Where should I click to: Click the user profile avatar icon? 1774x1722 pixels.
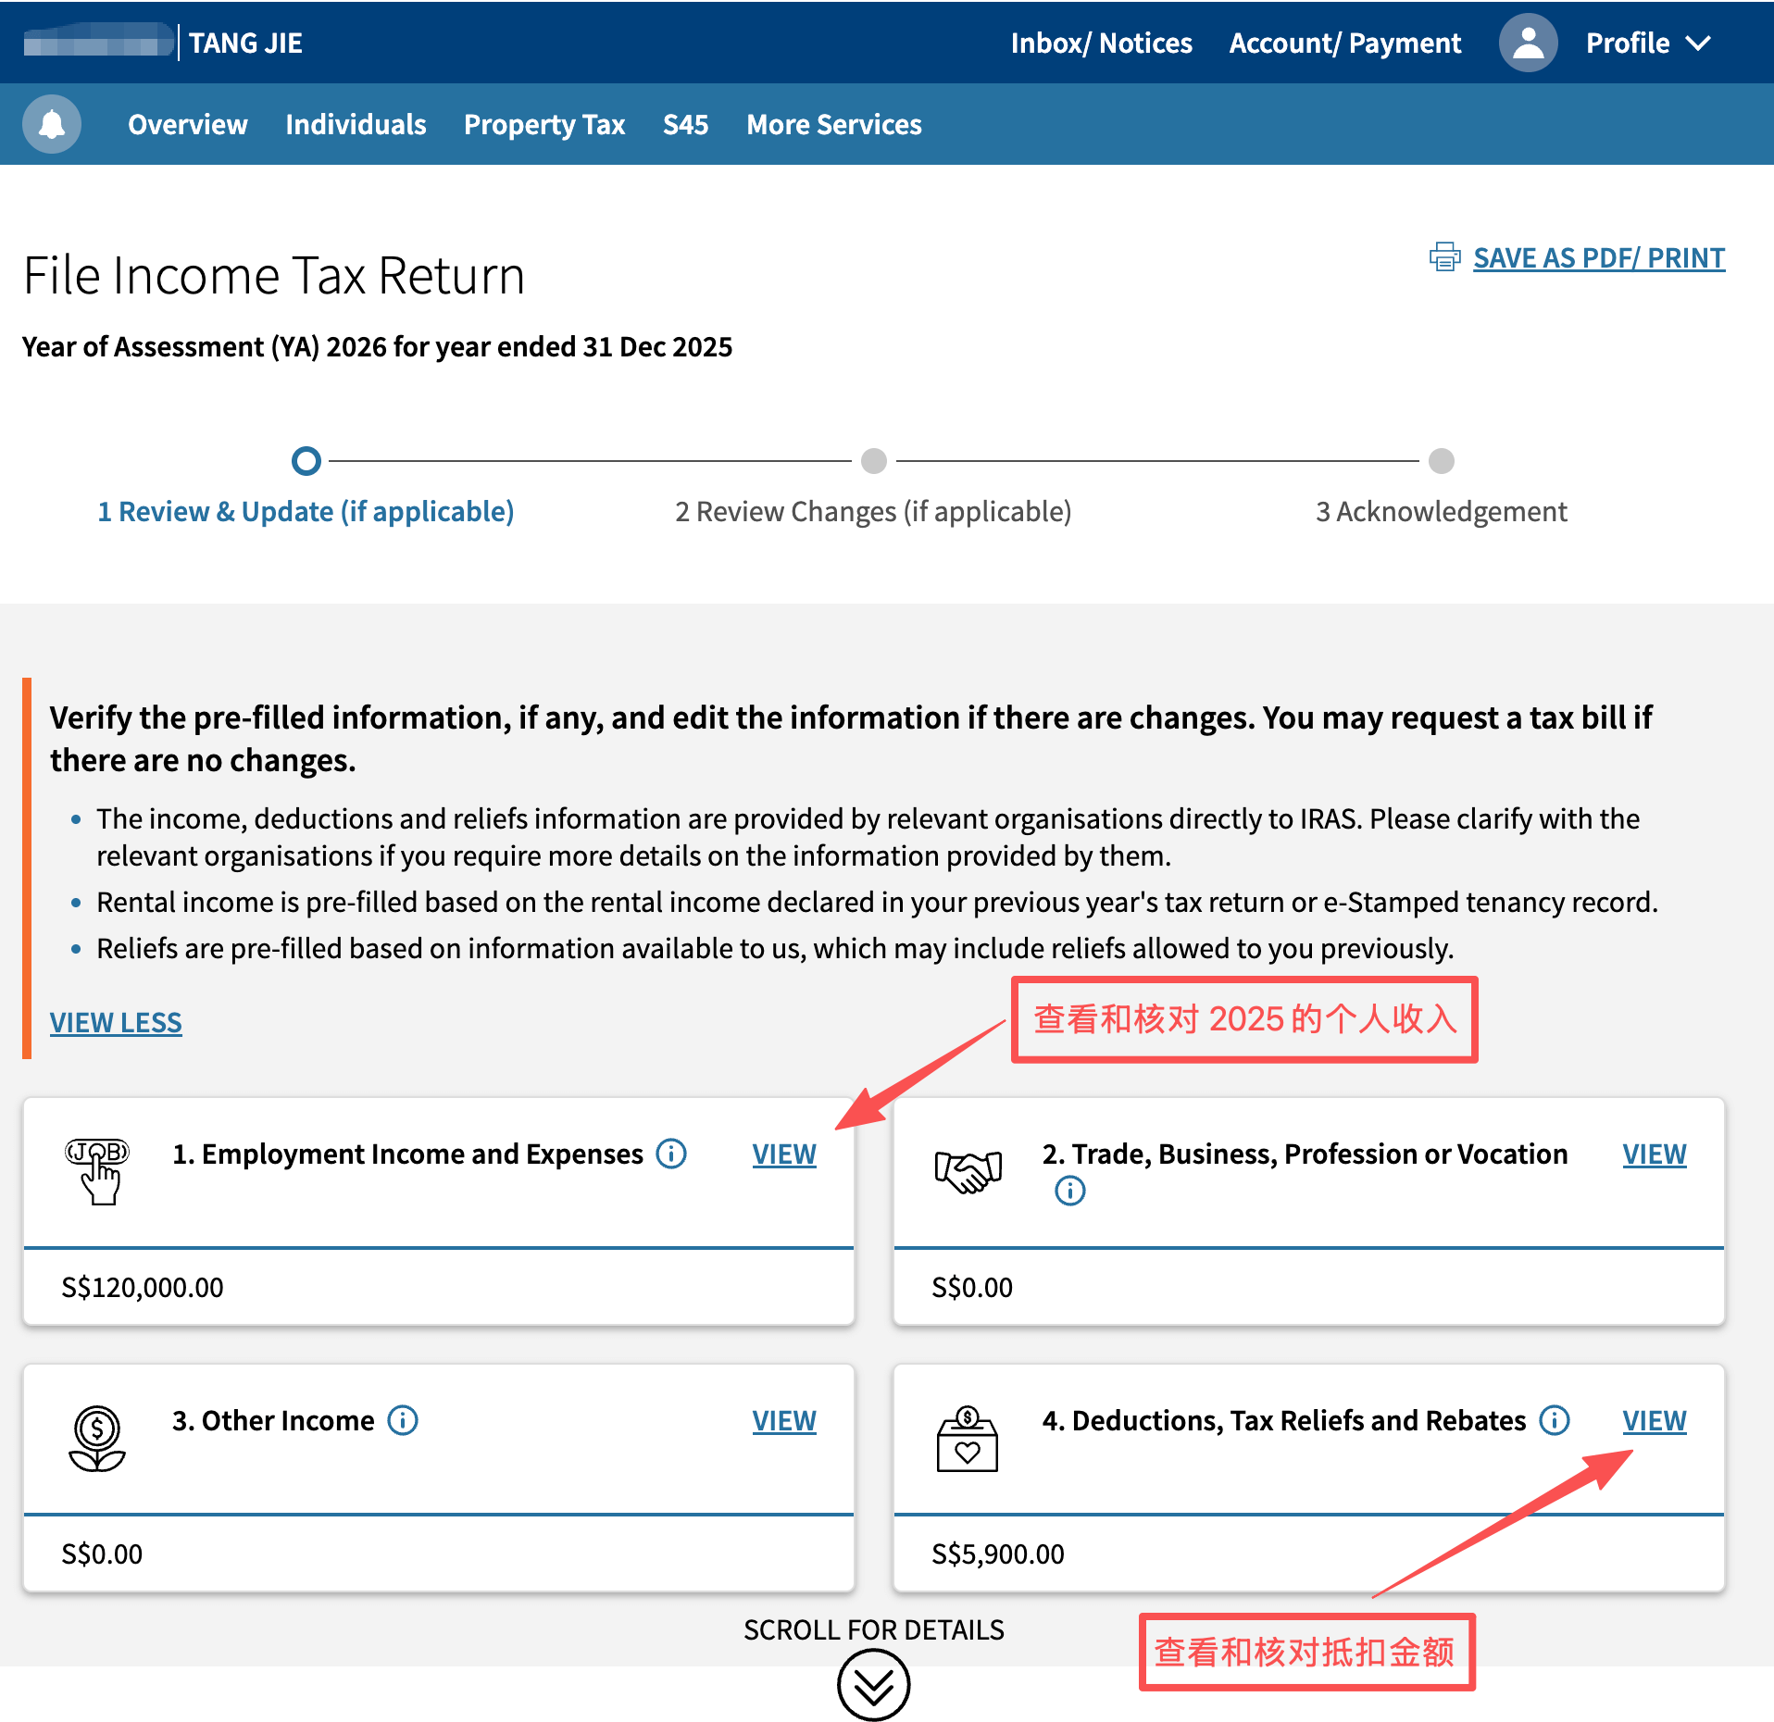tap(1528, 43)
